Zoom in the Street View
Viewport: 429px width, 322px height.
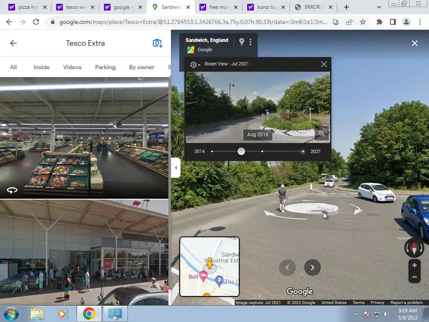point(414,265)
